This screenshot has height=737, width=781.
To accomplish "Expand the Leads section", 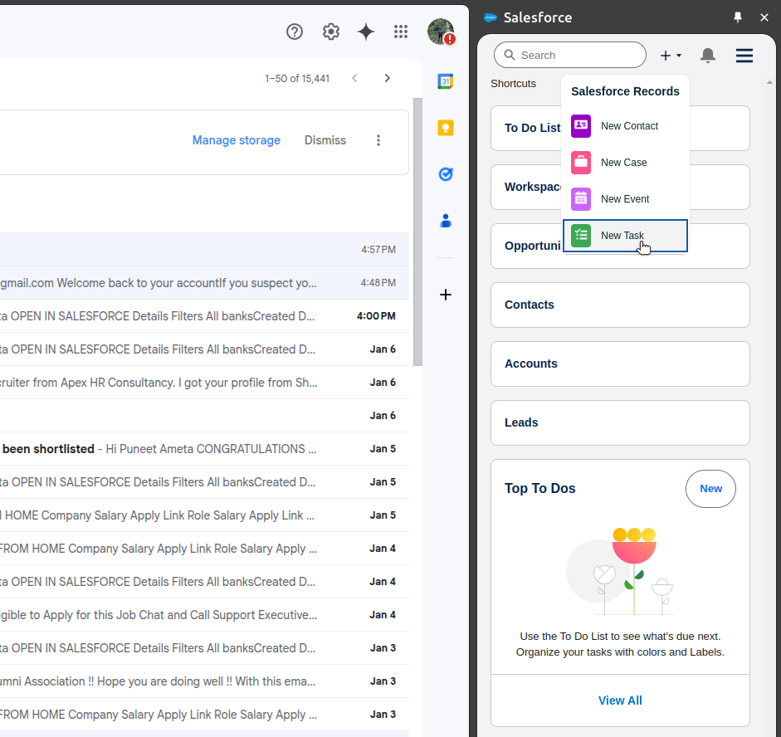I will (x=620, y=422).
